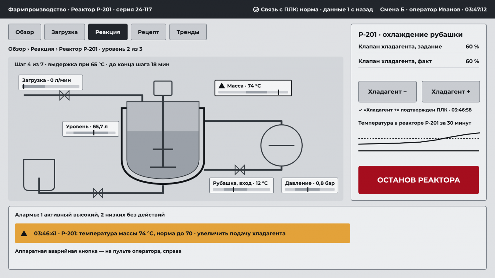Switch to the Загрузка tab
The width and height of the screenshot is (495, 278).
coord(65,32)
